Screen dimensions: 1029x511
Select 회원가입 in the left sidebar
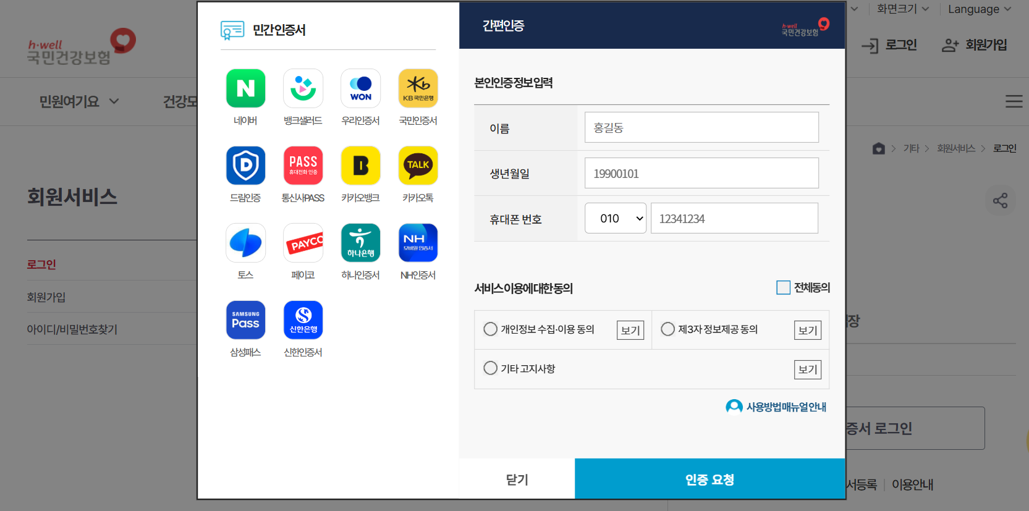[46, 297]
